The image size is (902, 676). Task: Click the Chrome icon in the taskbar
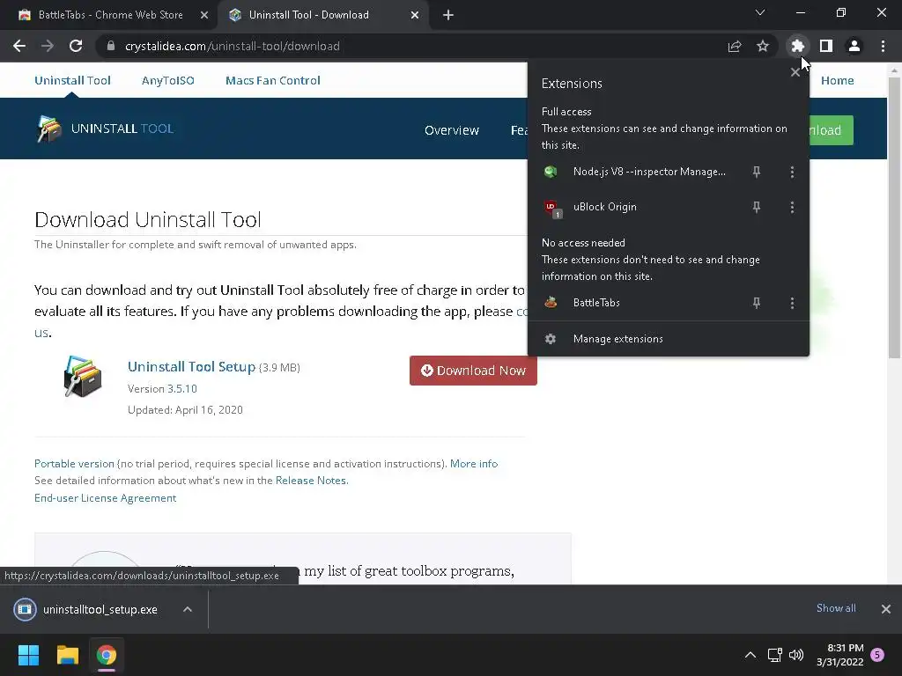(106, 655)
